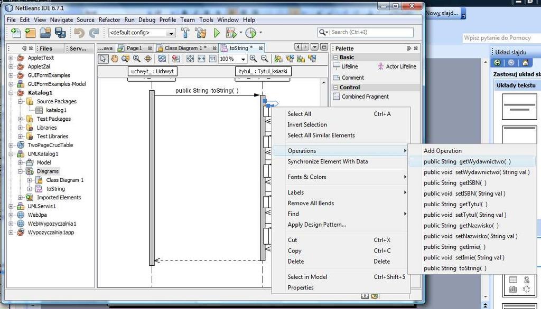Click the Debug Main Project icon

coord(231,33)
